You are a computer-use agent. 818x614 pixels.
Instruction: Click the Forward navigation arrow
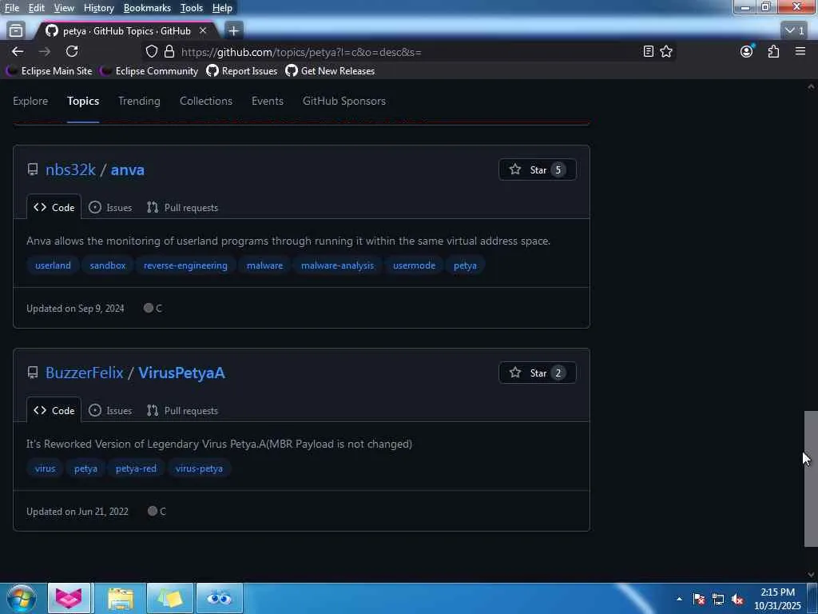45,51
